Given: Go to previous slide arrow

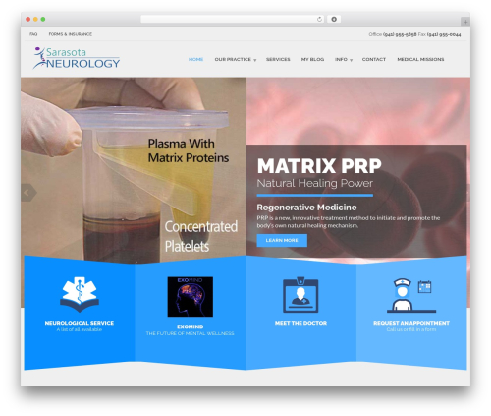Looking at the screenshot, I should [x=27, y=193].
